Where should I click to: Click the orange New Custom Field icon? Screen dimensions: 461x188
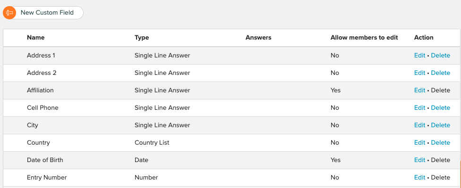click(x=9, y=13)
